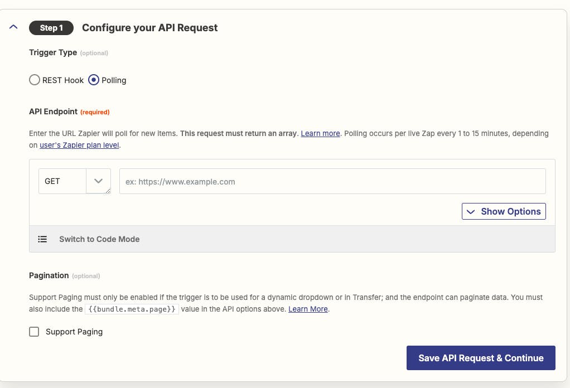Screen dimensions: 570x388
Task: Click the API Endpoint URL field
Action: [x=332, y=181]
